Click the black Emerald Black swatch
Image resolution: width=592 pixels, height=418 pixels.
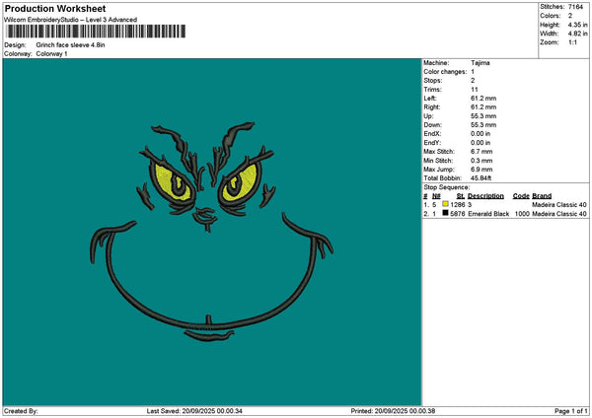pos(445,213)
